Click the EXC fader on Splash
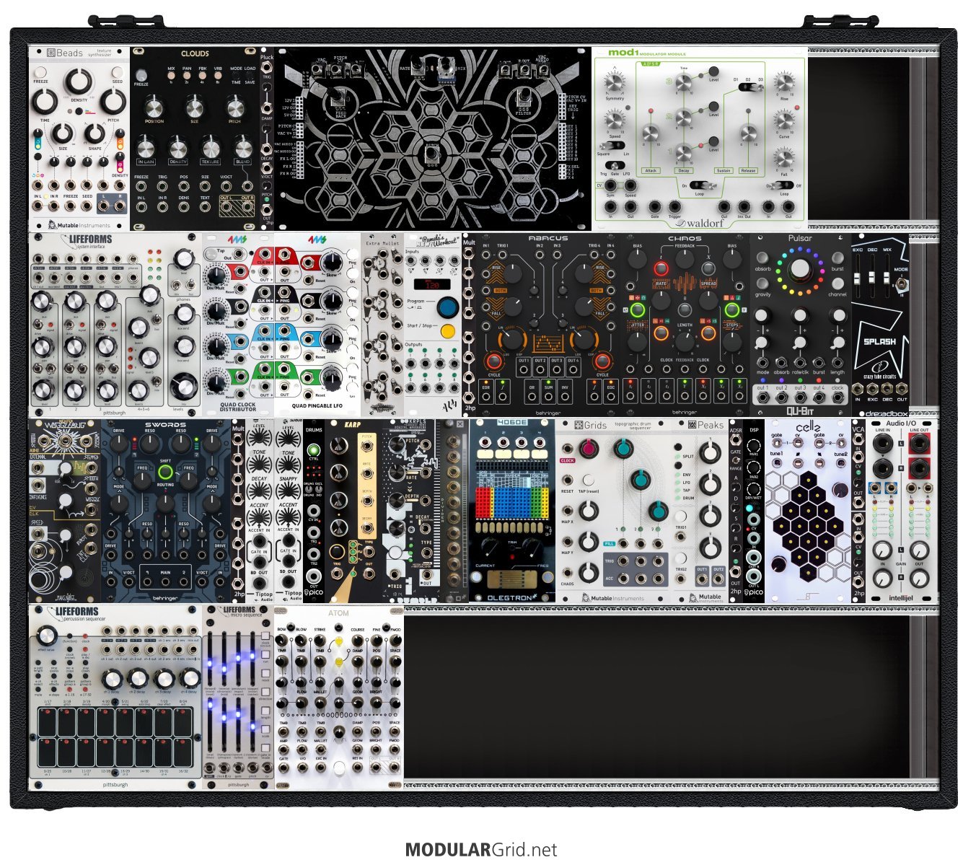 click(x=858, y=278)
